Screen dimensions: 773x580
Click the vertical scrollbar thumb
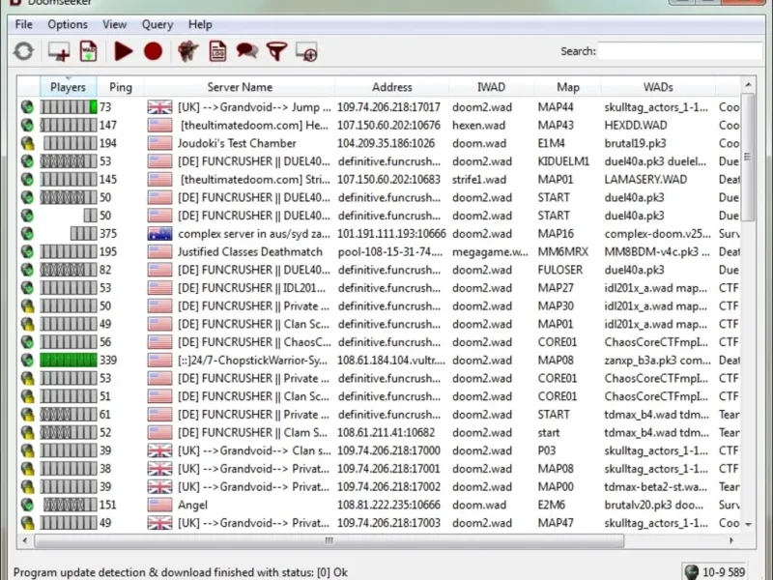[748, 157]
